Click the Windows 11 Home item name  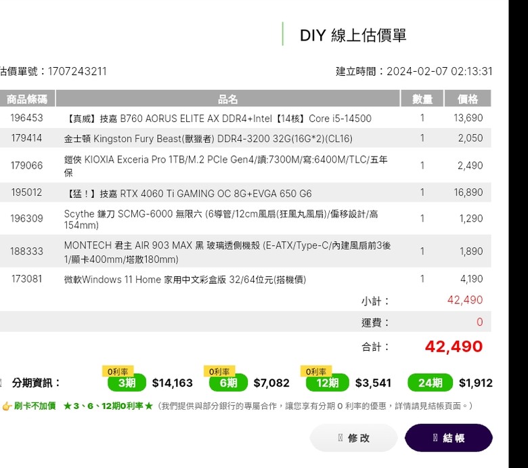point(185,279)
